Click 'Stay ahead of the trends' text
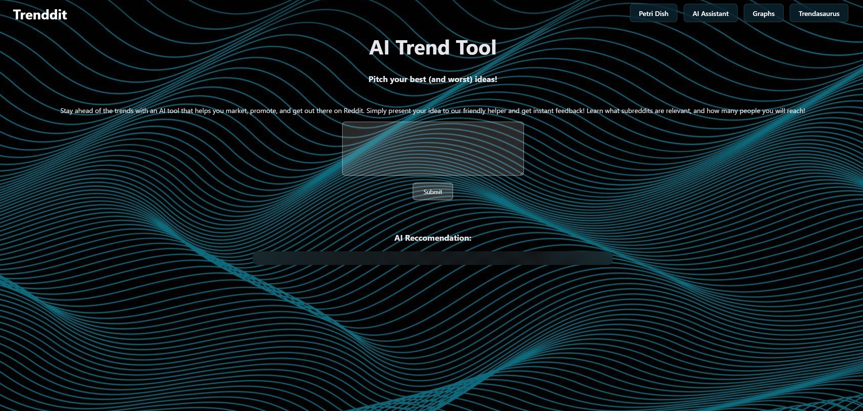Viewport: 863px width, 411px height. (97, 111)
